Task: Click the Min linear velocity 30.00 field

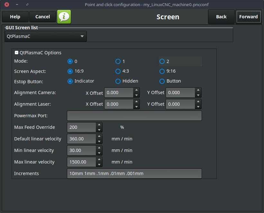Action: 82,150
